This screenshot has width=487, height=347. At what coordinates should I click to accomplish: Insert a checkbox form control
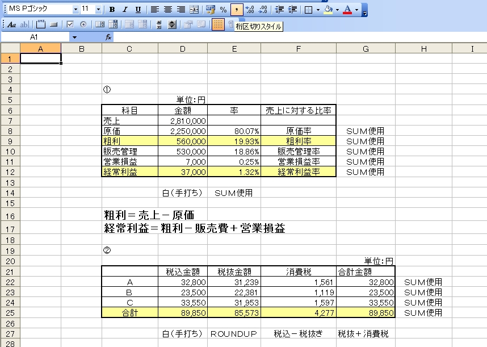[x=70, y=24]
